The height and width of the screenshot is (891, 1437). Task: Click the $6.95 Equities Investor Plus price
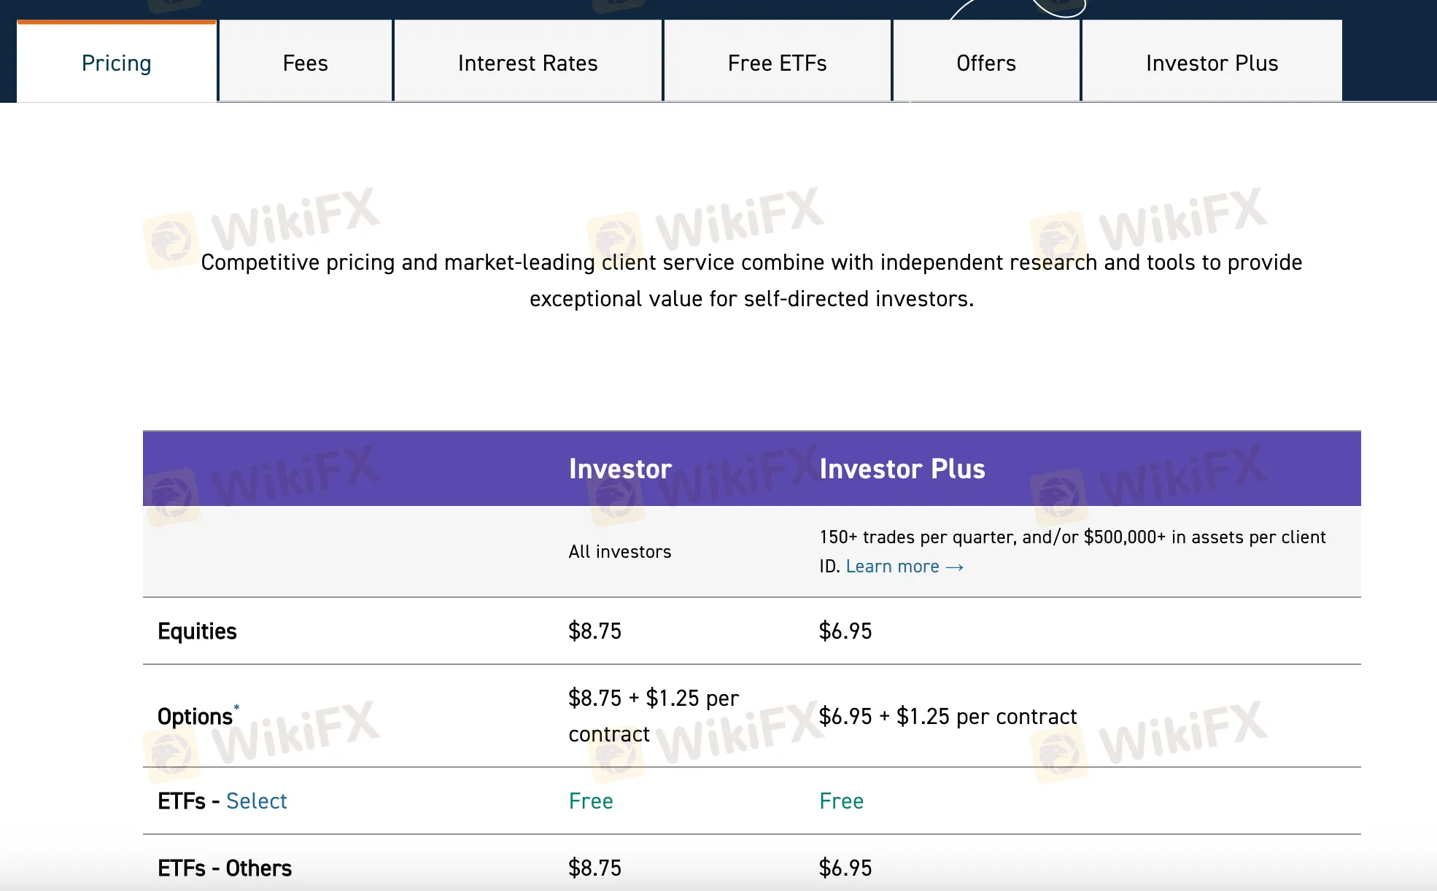[x=845, y=631]
